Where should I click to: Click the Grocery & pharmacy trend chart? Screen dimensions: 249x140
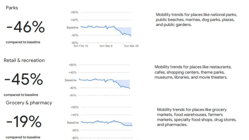pos(106,123)
